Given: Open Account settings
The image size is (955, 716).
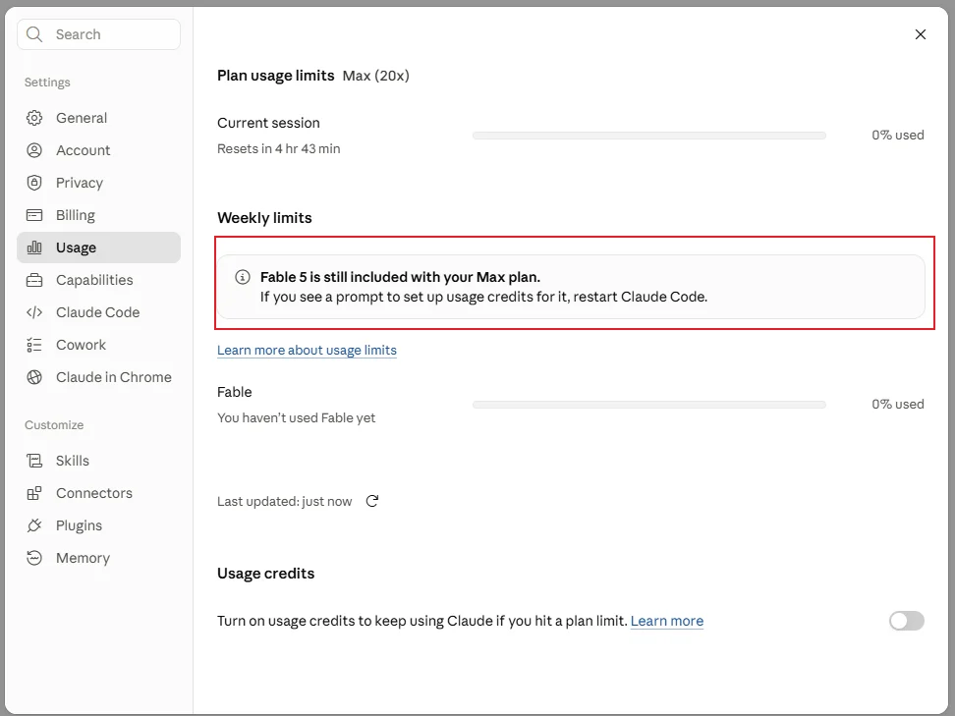Looking at the screenshot, I should (98, 149).
